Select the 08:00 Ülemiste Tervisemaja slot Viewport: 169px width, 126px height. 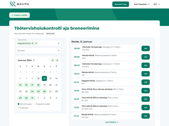[145, 48]
